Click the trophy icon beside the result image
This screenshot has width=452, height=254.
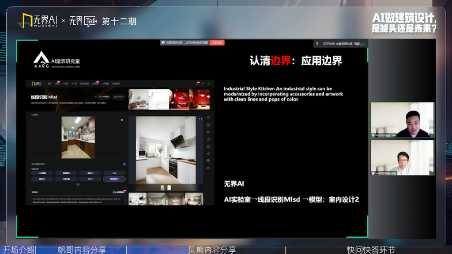[x=208, y=132]
